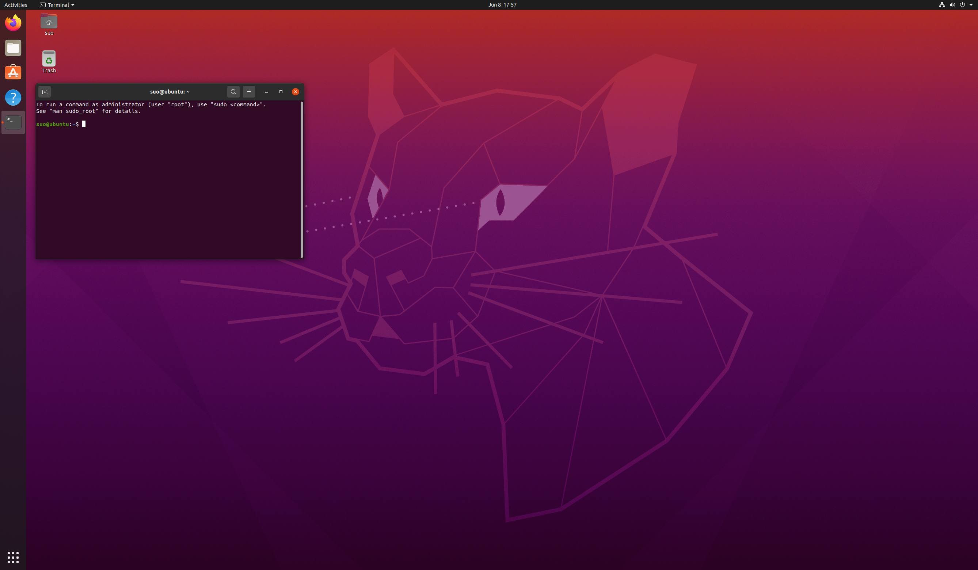Click the Activities button
This screenshot has width=978, height=570.
15,5
